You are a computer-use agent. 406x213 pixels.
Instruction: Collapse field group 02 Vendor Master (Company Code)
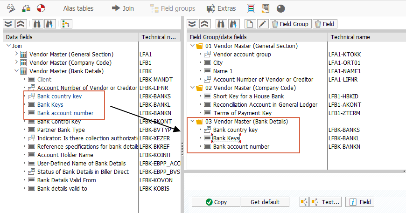(x=192, y=88)
